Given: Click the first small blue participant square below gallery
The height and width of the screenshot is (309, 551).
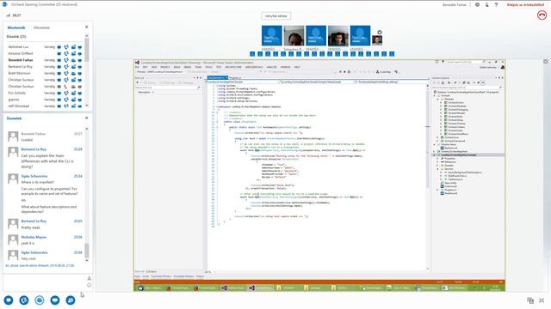Looking at the screenshot, I should [x=252, y=54].
